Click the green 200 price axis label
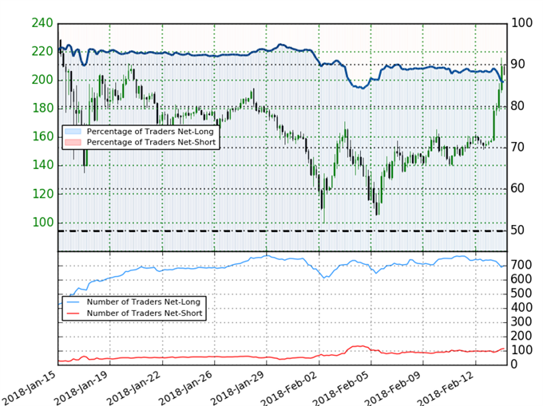543x406 pixels. tap(42, 80)
